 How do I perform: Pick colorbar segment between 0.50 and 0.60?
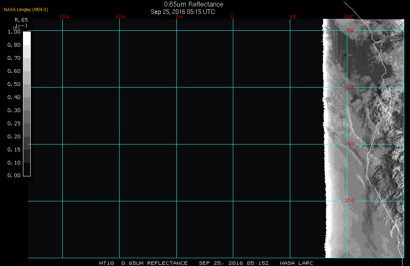tap(27, 78)
